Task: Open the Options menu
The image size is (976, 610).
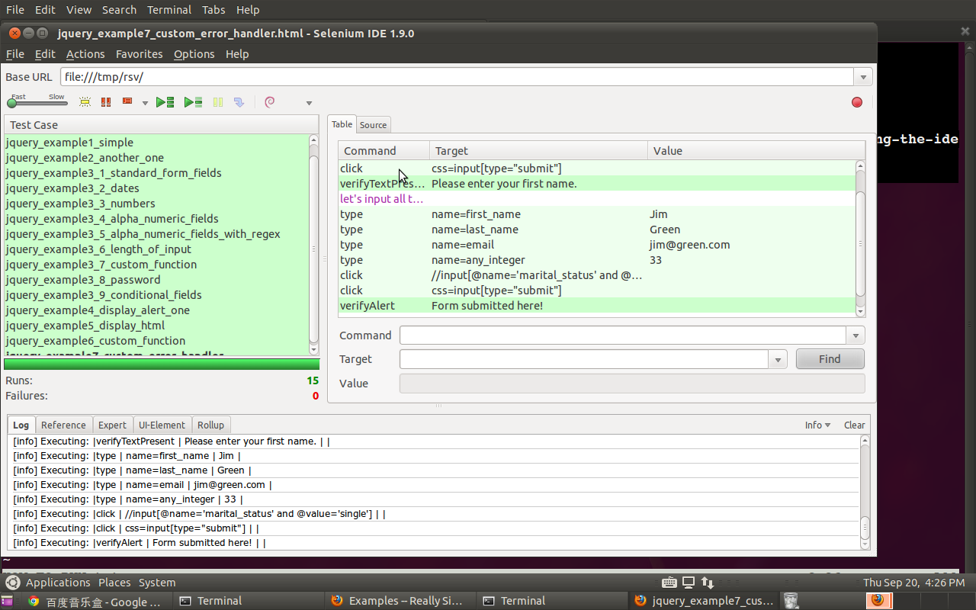Action: 194,54
